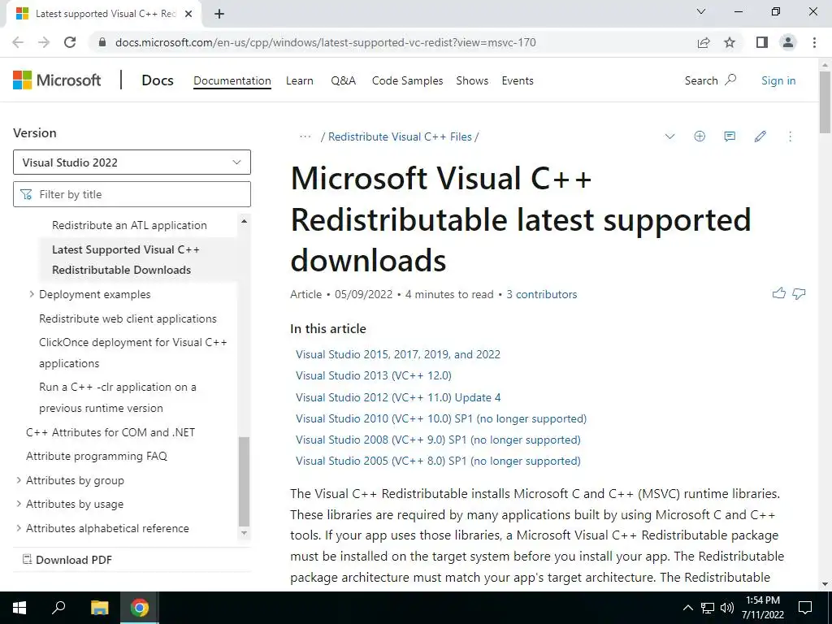Open the notification center icon
This screenshot has height=624, width=832.
click(805, 608)
